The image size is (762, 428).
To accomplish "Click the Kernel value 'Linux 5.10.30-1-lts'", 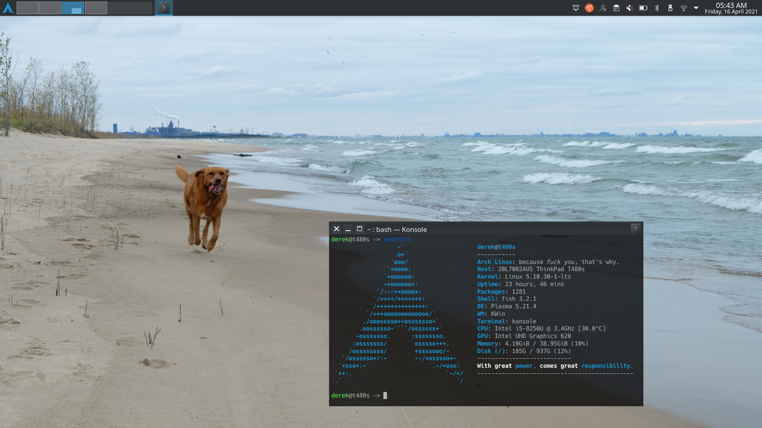I will 538,277.
